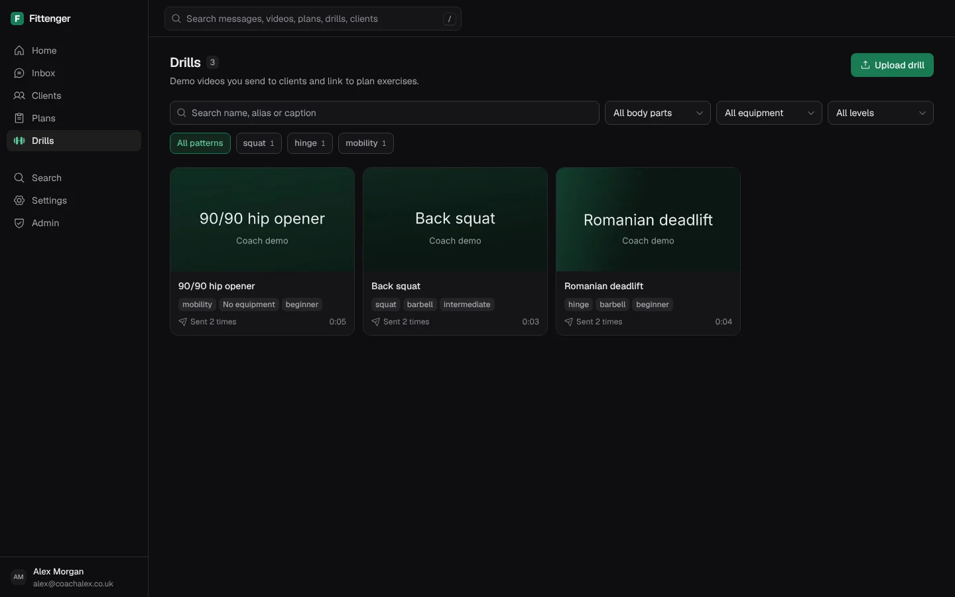955x597 pixels.
Task: Expand the All levels dropdown
Action: tap(881, 113)
